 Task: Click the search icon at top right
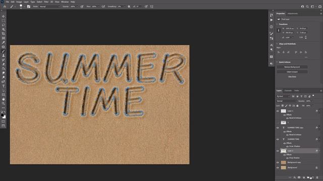[307, 7]
